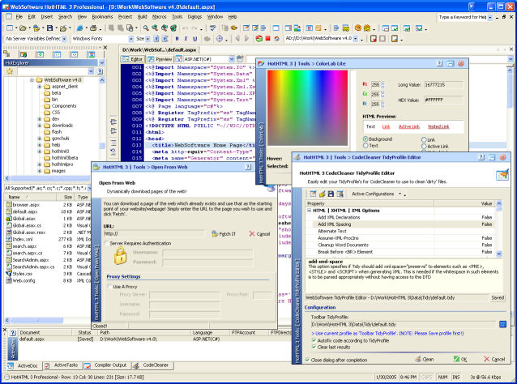517x384 pixels.
Task: Collapse the HTML | XHTML | XML Options group
Action: click(x=309, y=211)
